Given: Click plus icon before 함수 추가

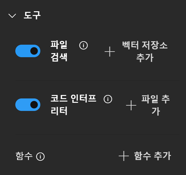Looking at the screenshot, I should (124, 156).
